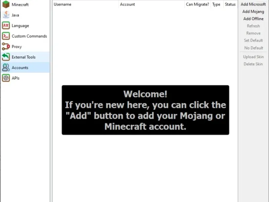Screen dimensions: 269x202
Task: Select the Accounts page label
Action: click(20, 68)
